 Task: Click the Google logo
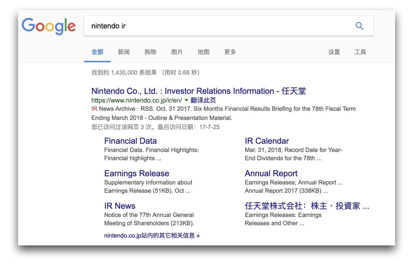[x=49, y=26]
